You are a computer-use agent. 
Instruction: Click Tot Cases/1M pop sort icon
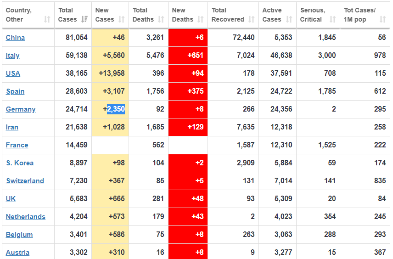[x=382, y=19]
